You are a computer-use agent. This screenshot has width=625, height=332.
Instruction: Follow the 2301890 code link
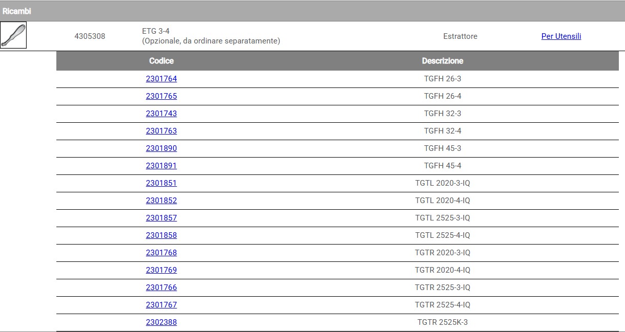pos(161,148)
